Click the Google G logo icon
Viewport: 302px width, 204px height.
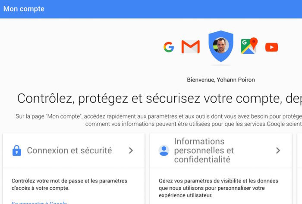pyautogui.click(x=169, y=47)
